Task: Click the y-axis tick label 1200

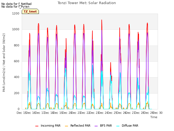Action: [x=16, y=13]
